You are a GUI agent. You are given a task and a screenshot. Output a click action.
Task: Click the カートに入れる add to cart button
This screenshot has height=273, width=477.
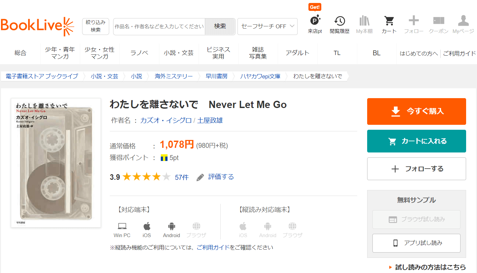coord(416,141)
